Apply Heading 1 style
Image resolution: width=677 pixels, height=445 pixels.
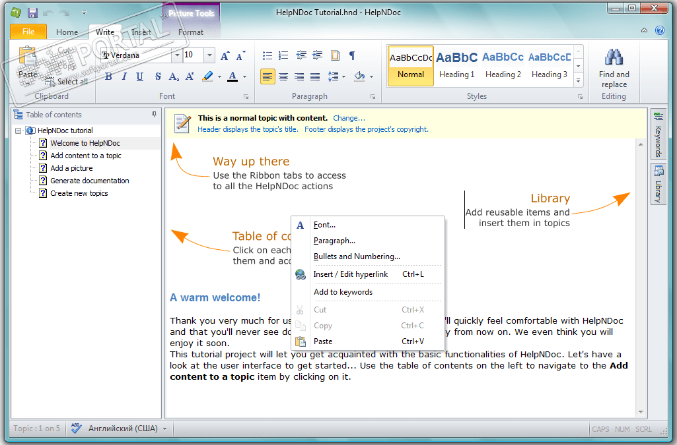click(x=457, y=66)
